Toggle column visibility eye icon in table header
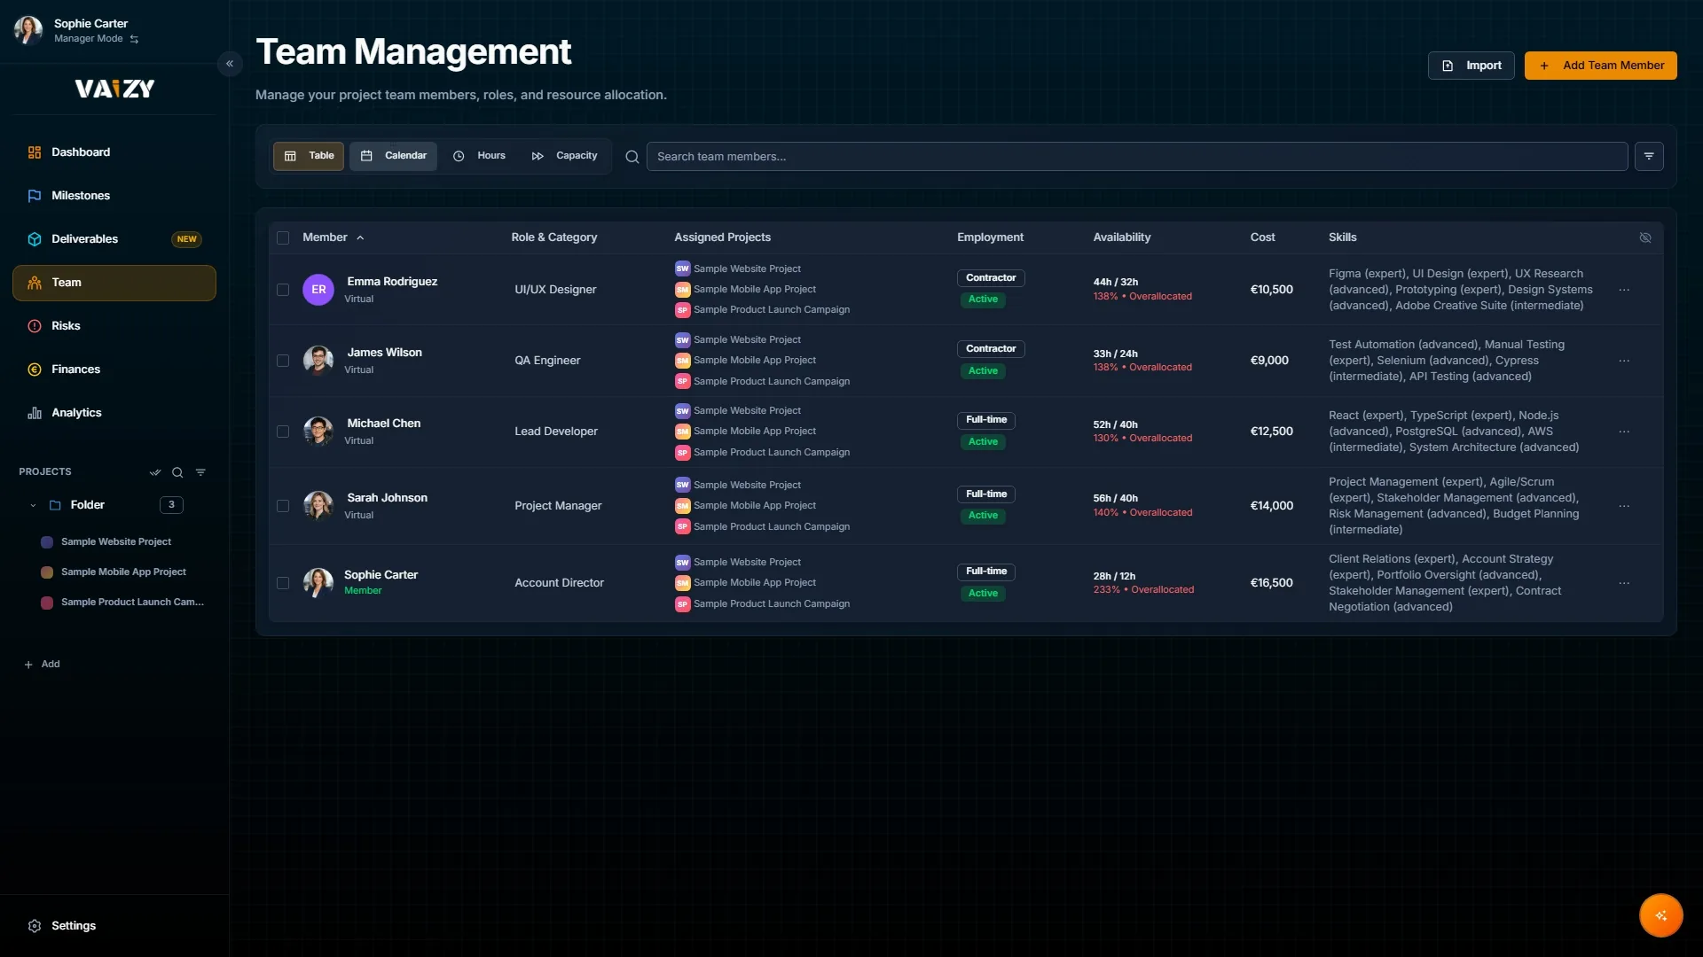The height and width of the screenshot is (957, 1703). 1645,237
